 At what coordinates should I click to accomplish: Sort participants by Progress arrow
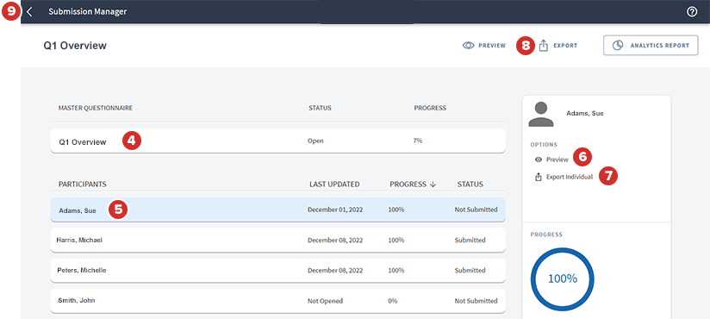click(433, 185)
